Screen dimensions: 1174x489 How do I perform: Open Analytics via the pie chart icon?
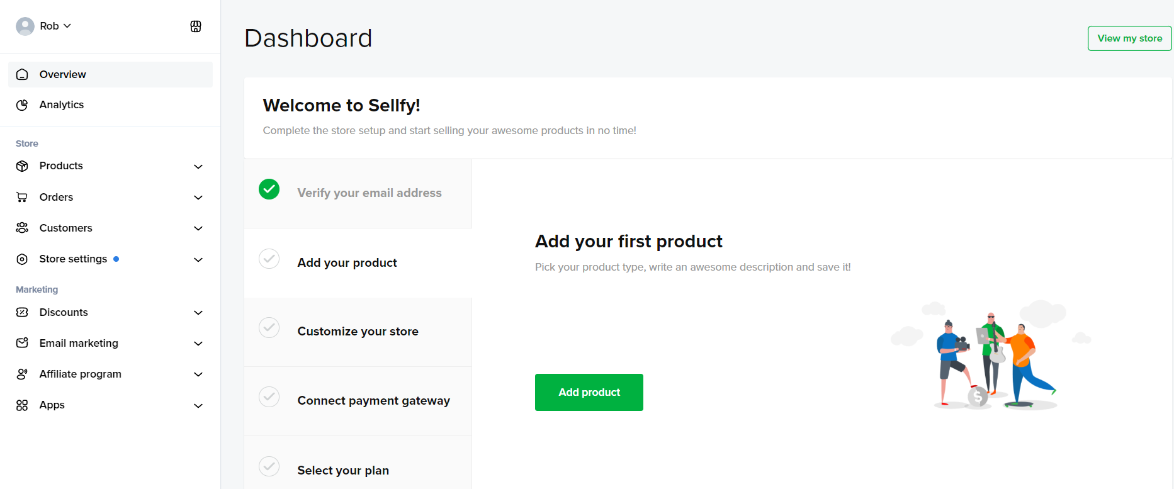22,104
